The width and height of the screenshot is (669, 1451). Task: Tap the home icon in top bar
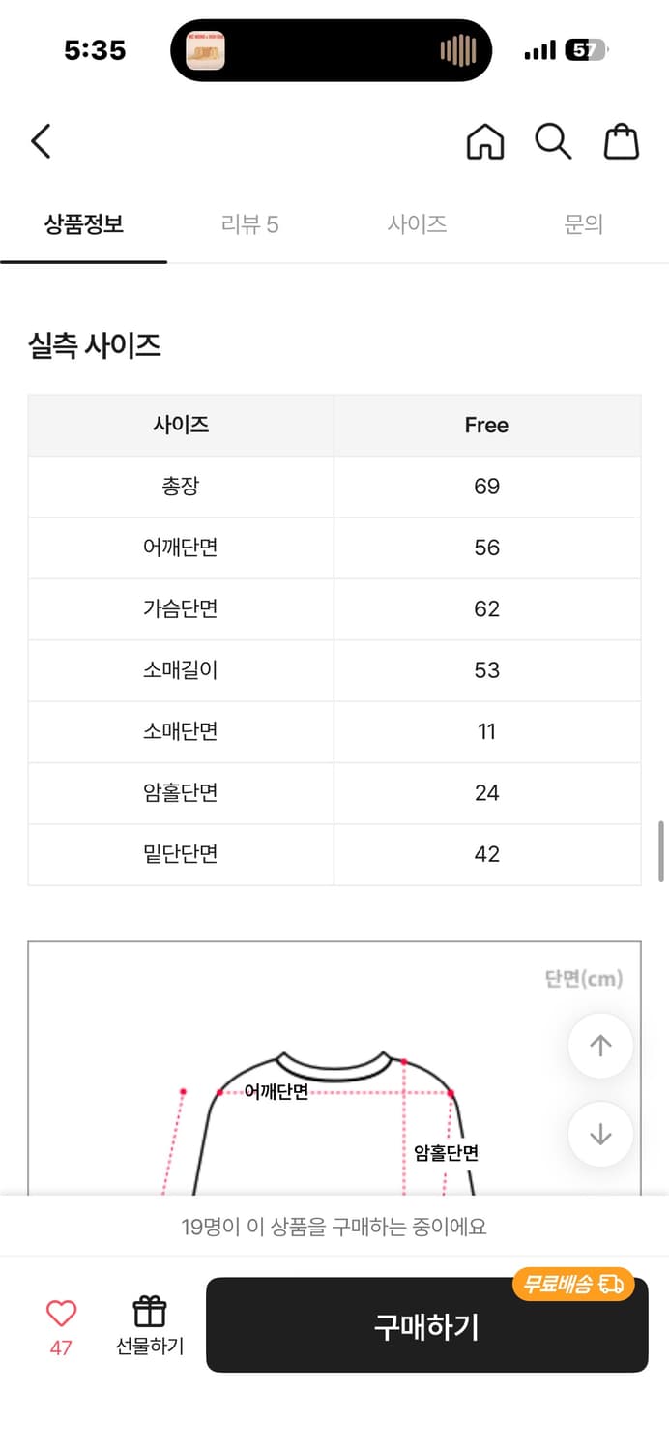point(484,141)
